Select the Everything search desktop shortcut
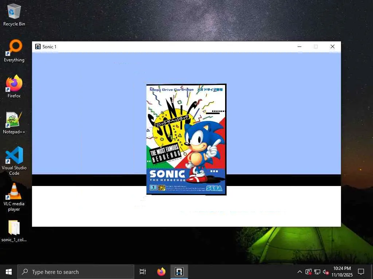The image size is (373, 279). (14, 51)
